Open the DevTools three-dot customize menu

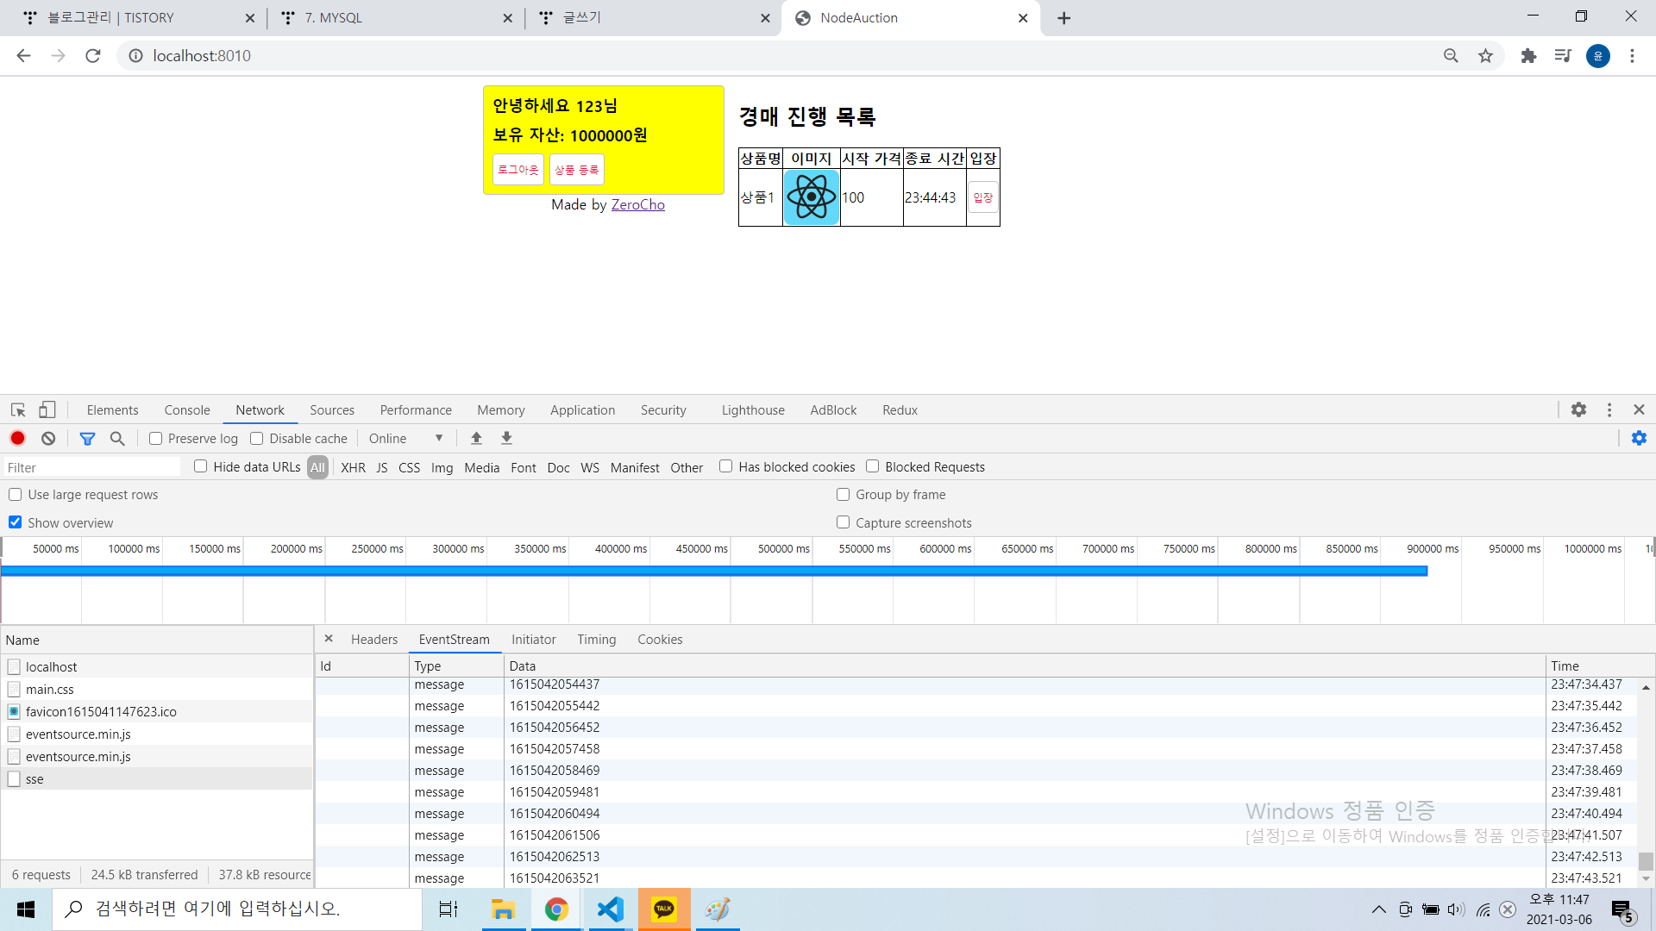(1609, 410)
